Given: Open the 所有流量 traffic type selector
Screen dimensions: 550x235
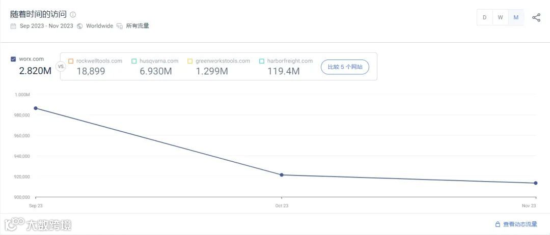Looking at the screenshot, I should click(x=137, y=26).
